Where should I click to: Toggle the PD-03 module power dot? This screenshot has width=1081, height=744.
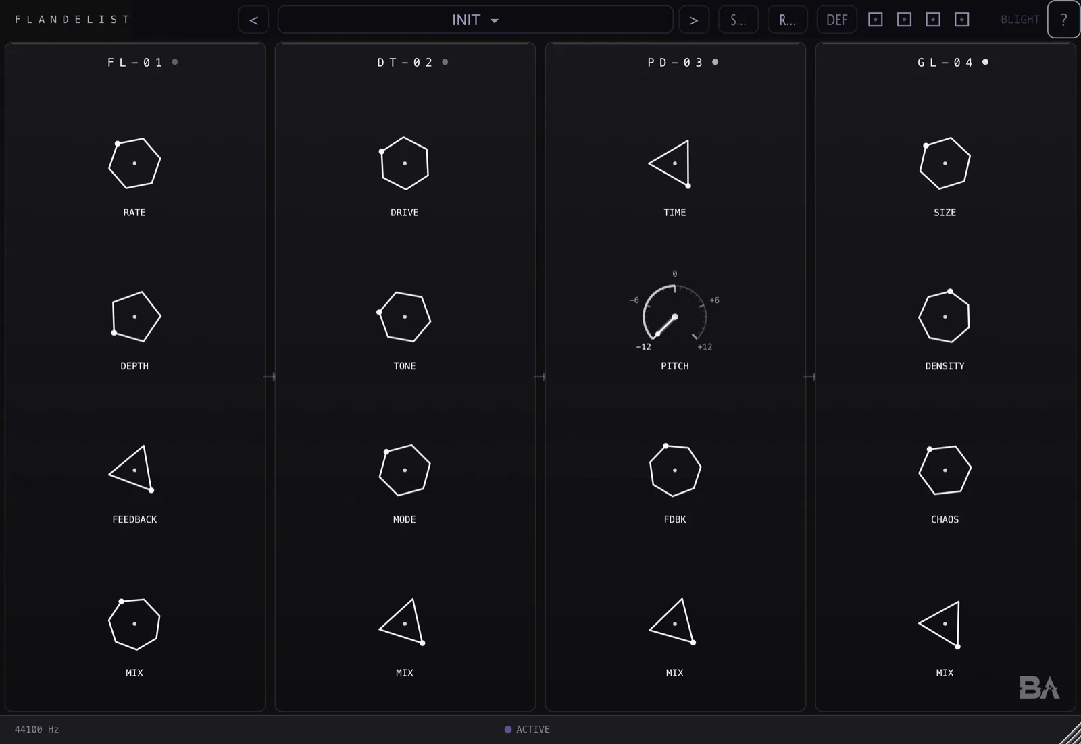coord(715,62)
